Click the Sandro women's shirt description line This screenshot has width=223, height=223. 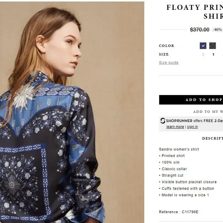179,149
